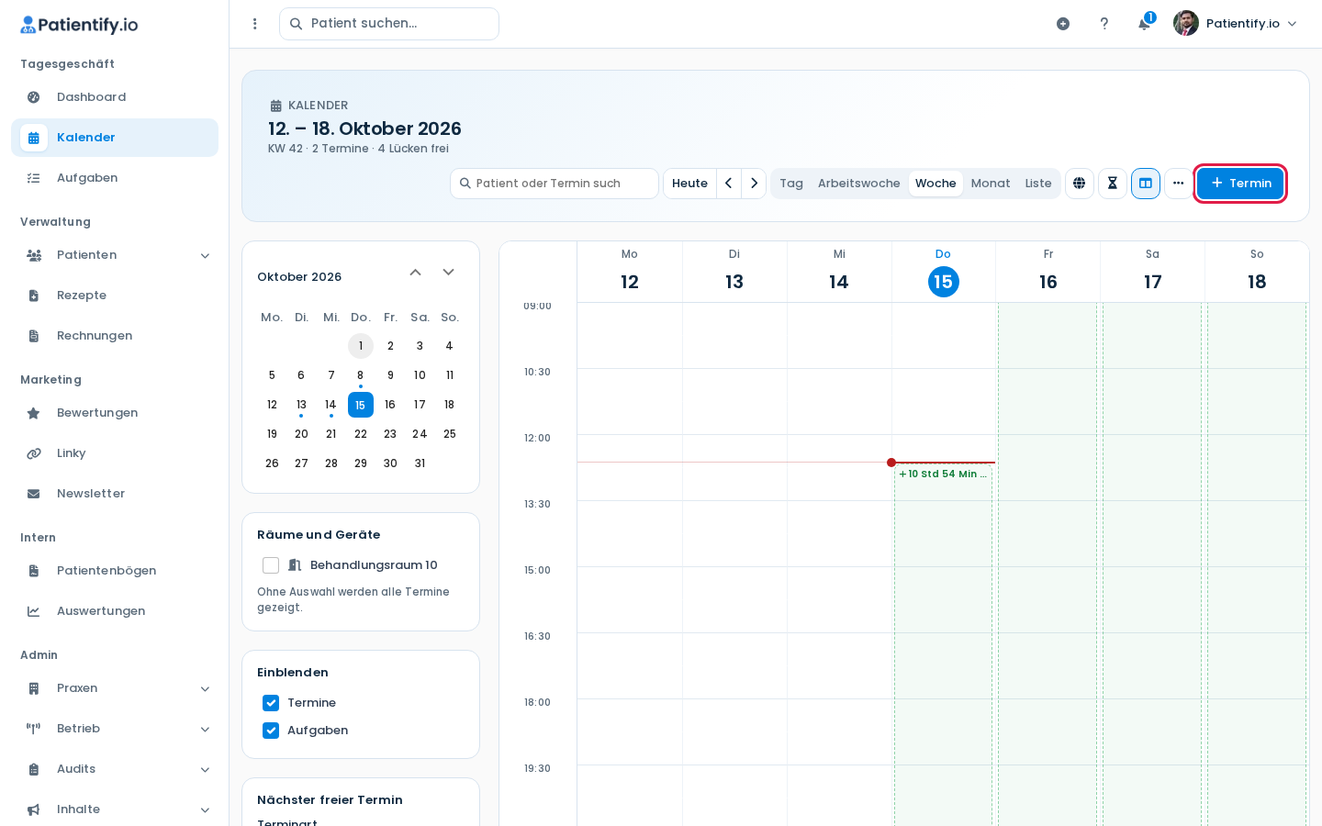
Task: Select October 22 in mini calendar
Action: click(361, 434)
